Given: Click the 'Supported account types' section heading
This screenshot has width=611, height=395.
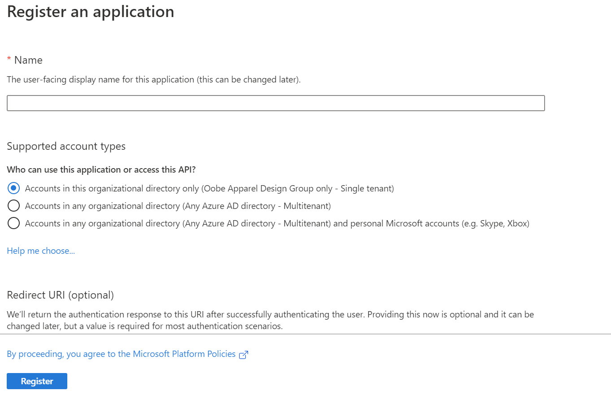Looking at the screenshot, I should 66,146.
